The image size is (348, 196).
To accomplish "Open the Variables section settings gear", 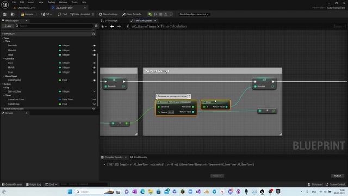I will click(93, 34).
